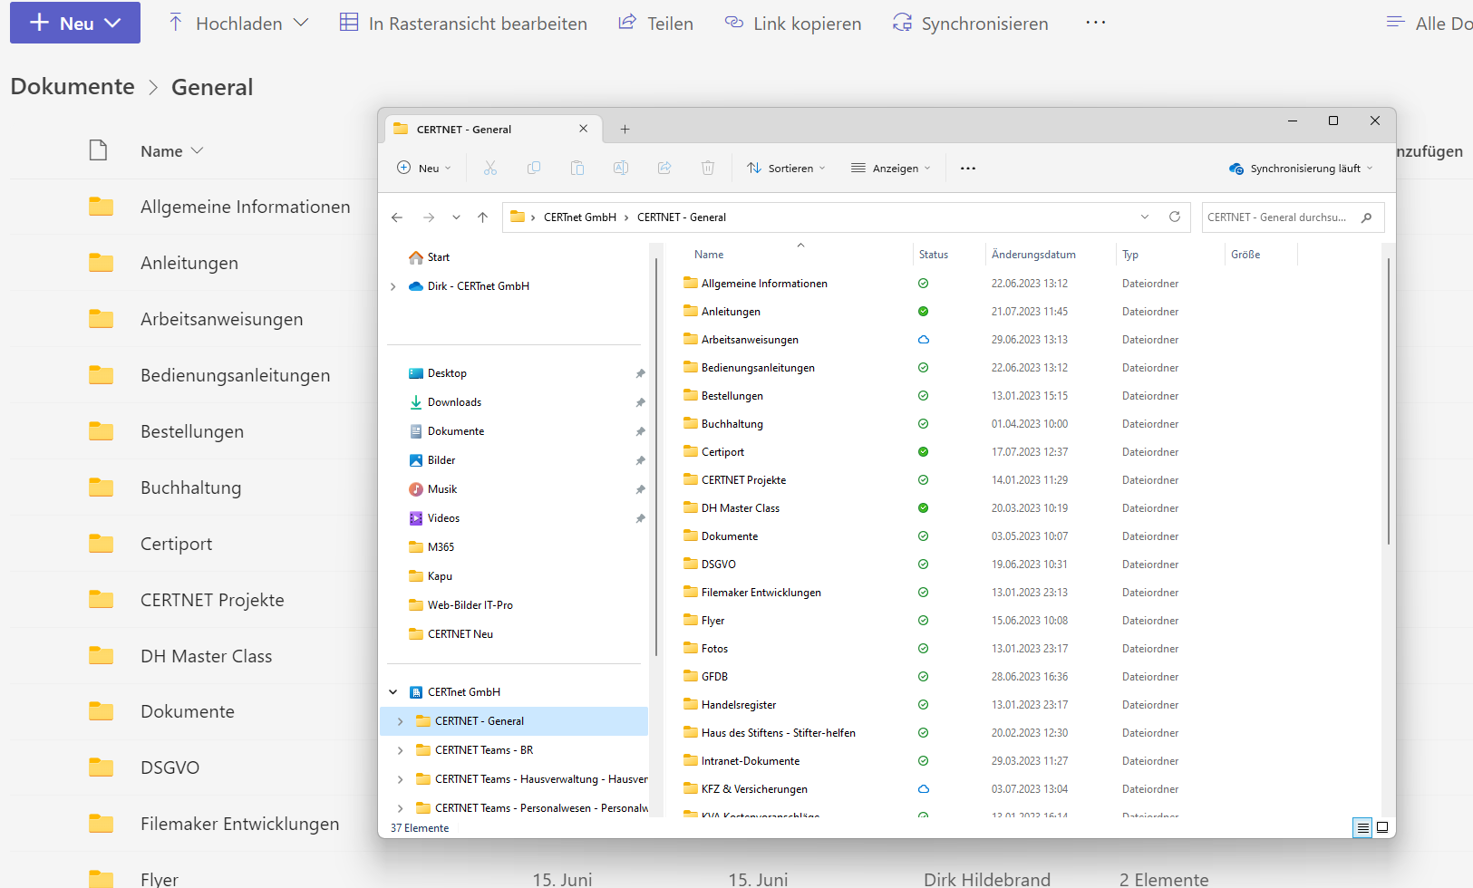Screen dimensions: 1473x888
Task: Refresh the Explorer folder view
Action: 1175,217
